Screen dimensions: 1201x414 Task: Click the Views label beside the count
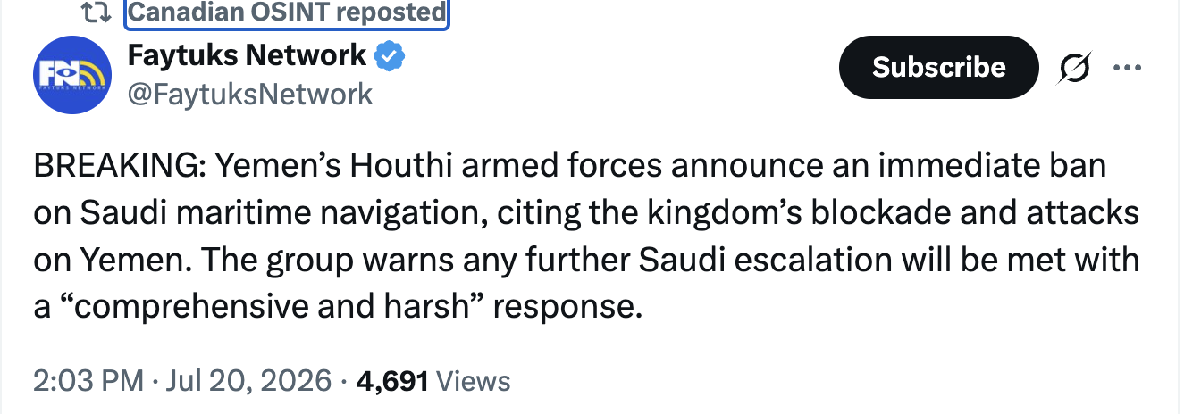[474, 381]
